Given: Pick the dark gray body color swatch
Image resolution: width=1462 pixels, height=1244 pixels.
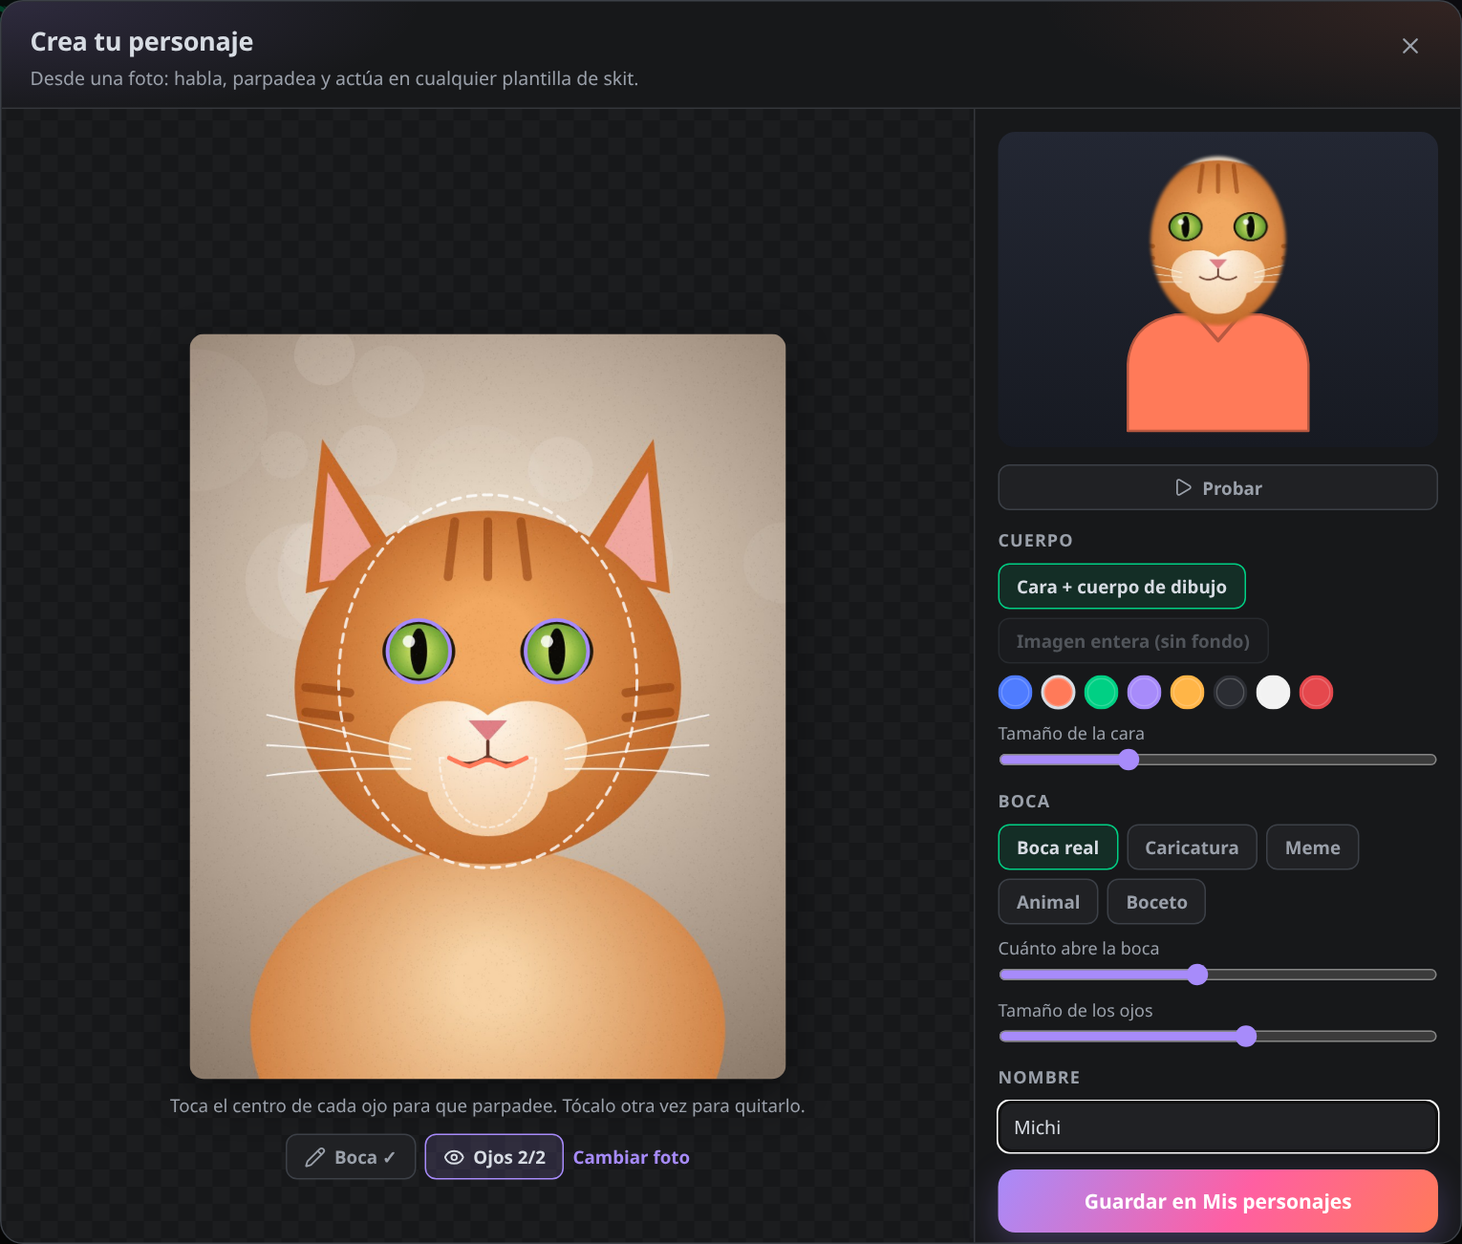Looking at the screenshot, I should point(1230,692).
